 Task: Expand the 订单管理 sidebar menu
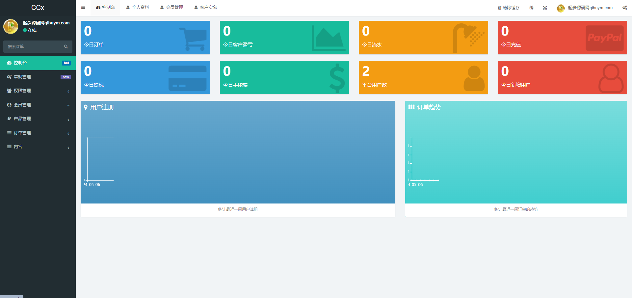pyautogui.click(x=38, y=133)
